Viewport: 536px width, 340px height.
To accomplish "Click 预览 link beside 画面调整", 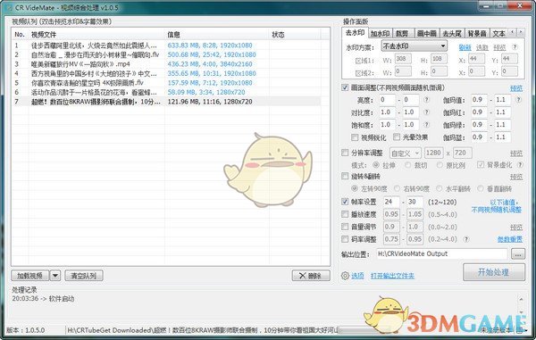I will coord(516,88).
